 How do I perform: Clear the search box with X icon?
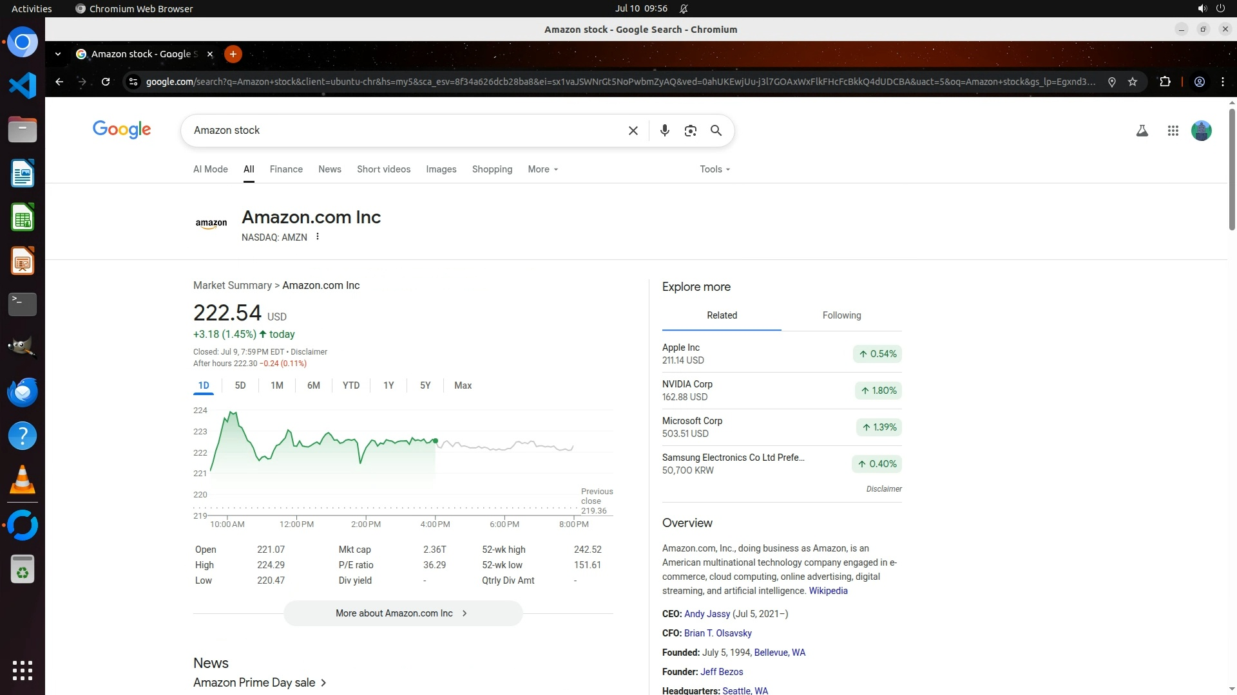click(x=633, y=131)
